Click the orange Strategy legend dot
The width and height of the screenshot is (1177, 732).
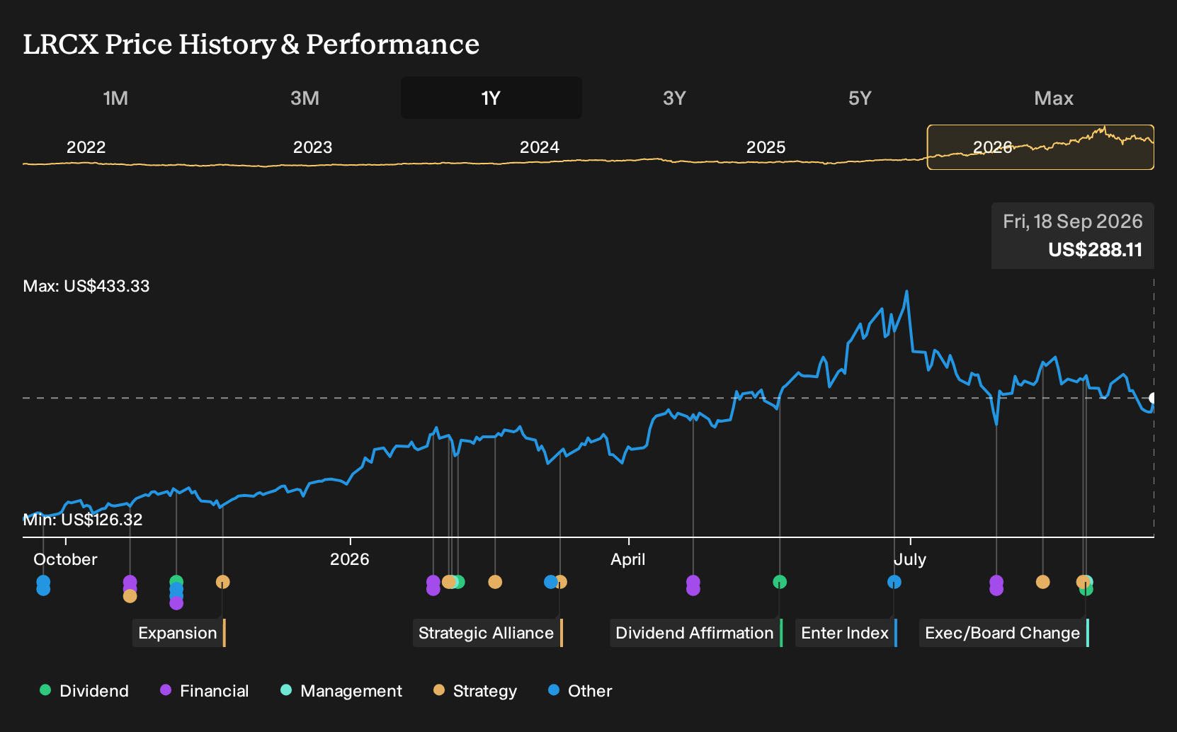click(439, 690)
